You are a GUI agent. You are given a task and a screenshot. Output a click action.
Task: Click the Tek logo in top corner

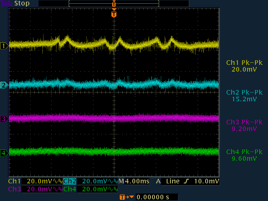pos(6,3)
